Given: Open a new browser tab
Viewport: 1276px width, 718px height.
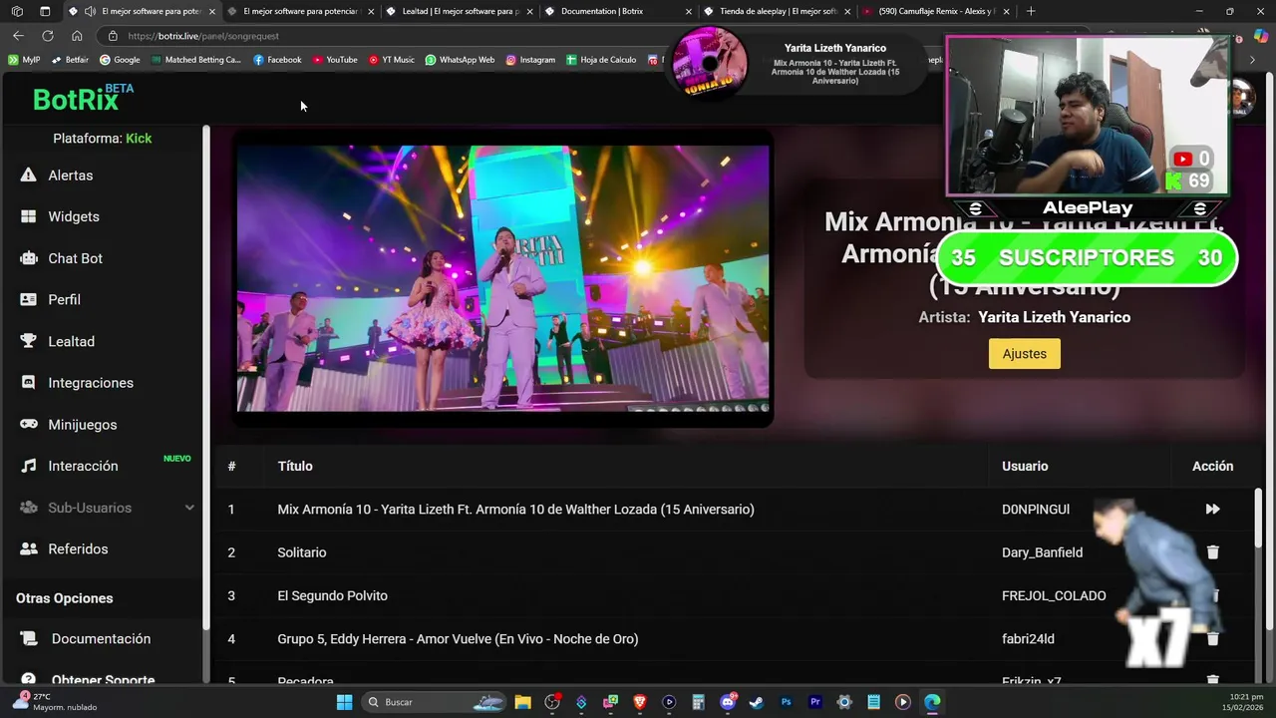Looking at the screenshot, I should tap(1031, 11).
